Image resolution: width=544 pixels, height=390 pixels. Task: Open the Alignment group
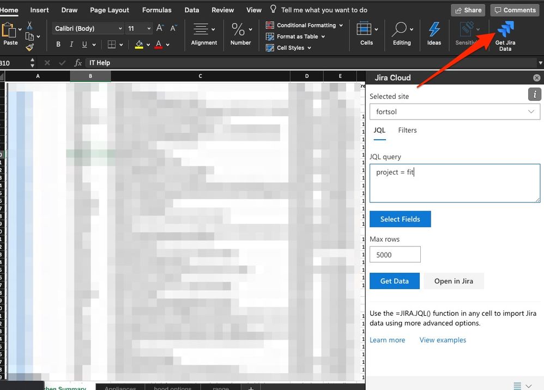pos(204,34)
